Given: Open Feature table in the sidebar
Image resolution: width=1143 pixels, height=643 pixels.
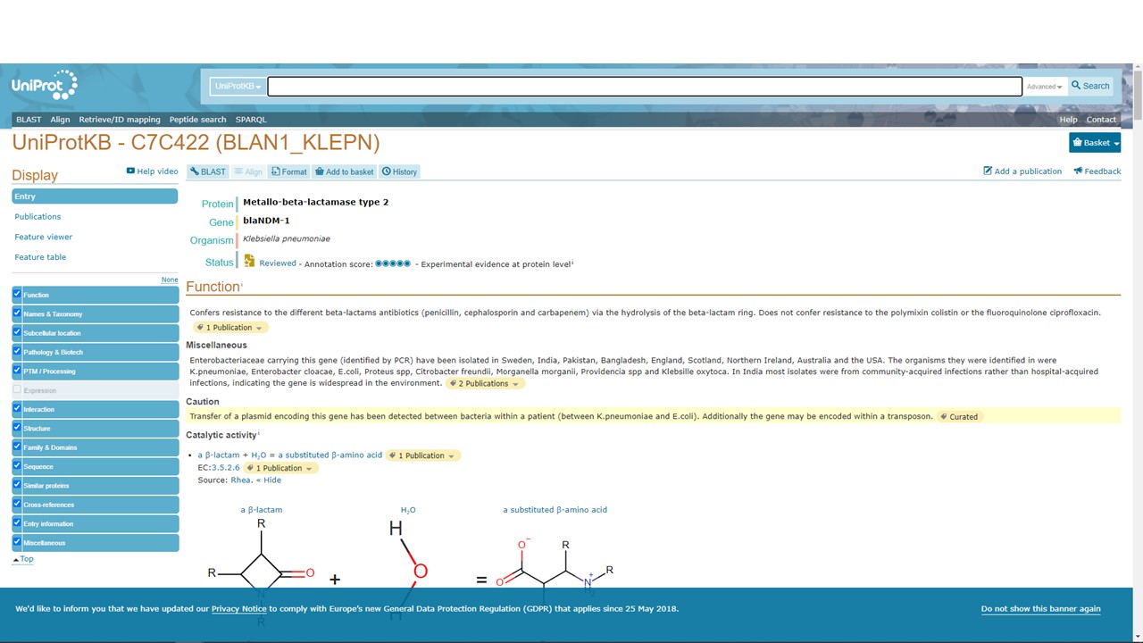Looking at the screenshot, I should click(x=40, y=257).
